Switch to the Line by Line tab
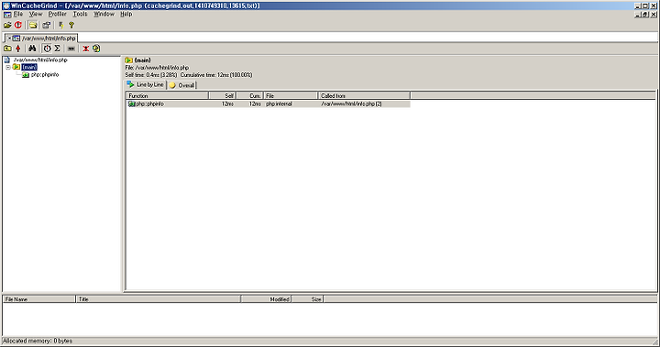Screen dimensions: 660x347 (x=146, y=85)
